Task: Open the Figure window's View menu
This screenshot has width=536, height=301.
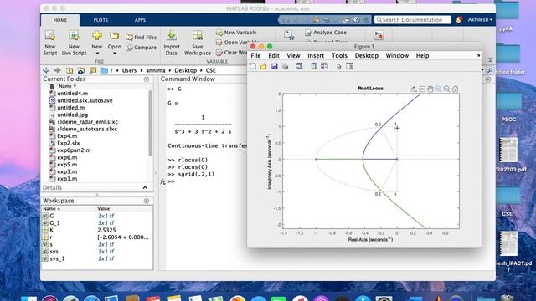Action: 293,56
